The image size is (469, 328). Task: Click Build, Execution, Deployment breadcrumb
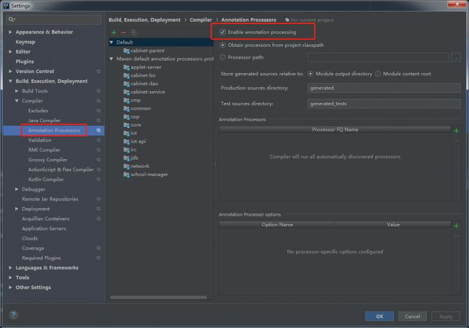tap(144, 20)
